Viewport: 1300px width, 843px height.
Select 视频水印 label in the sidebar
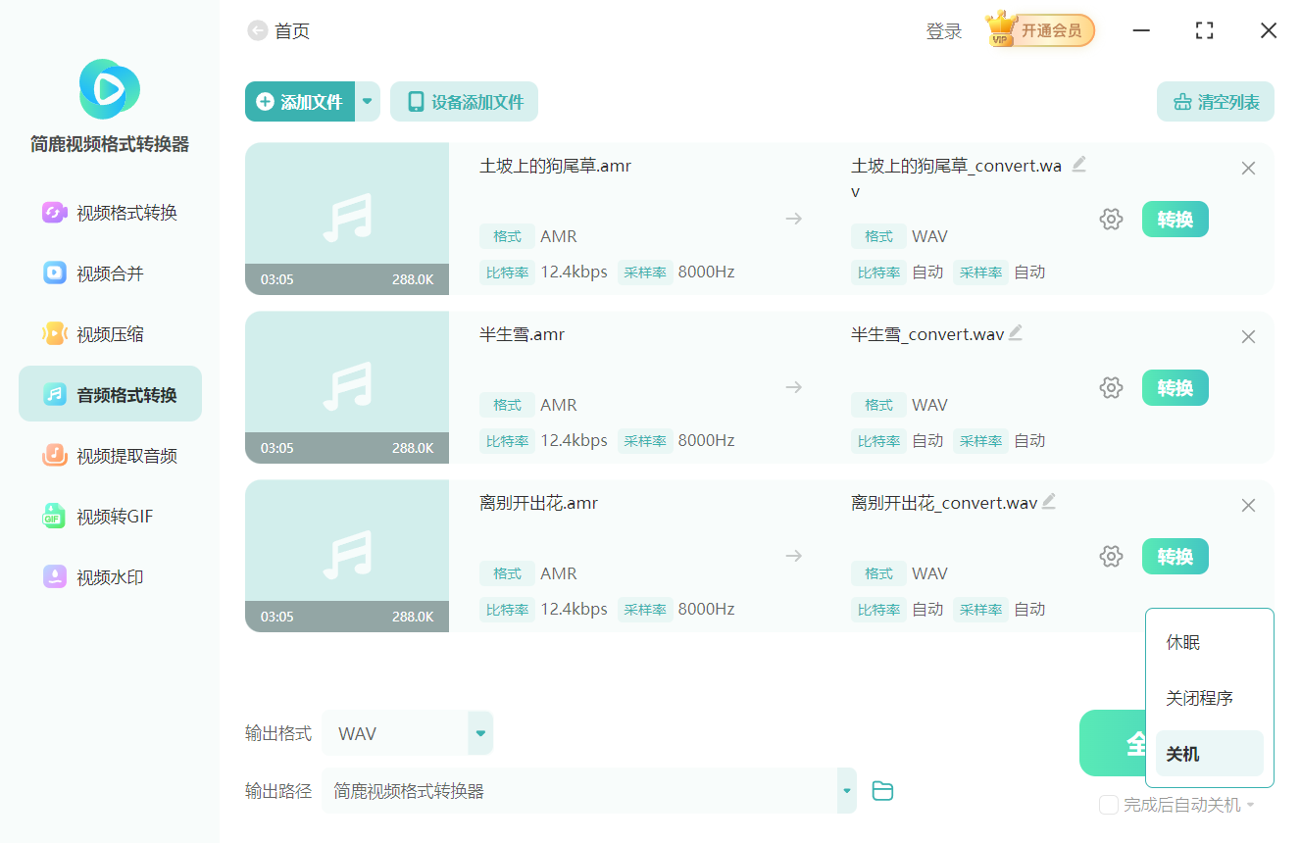click(110, 577)
